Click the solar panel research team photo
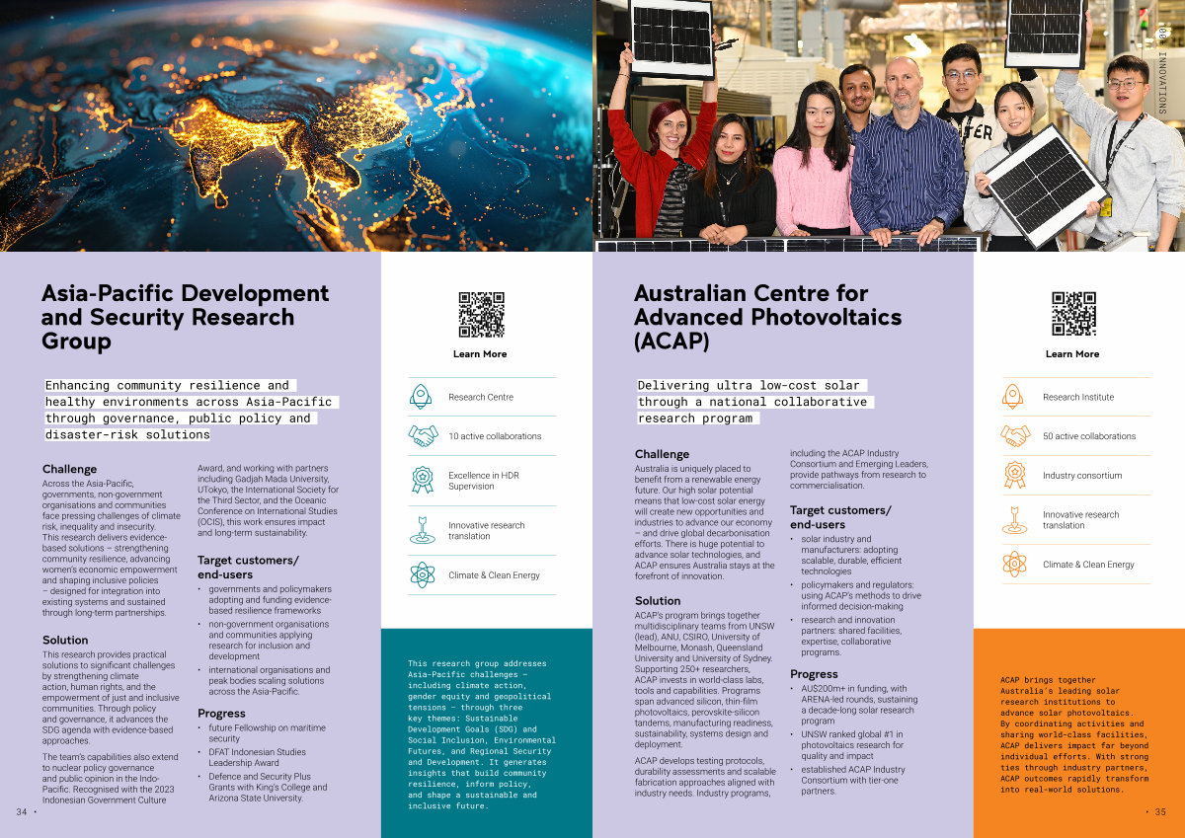This screenshot has height=838, width=1185. pyautogui.click(x=889, y=125)
